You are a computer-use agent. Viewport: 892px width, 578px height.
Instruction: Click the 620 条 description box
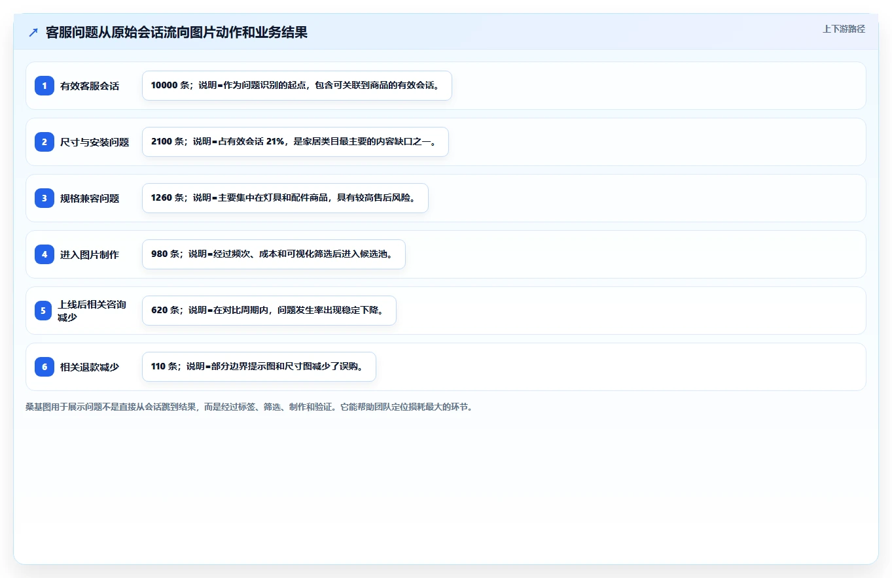[269, 311]
